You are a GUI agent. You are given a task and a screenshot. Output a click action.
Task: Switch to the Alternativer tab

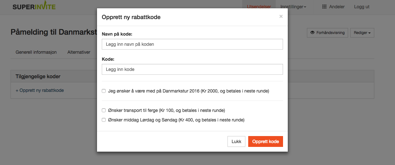tap(79, 52)
